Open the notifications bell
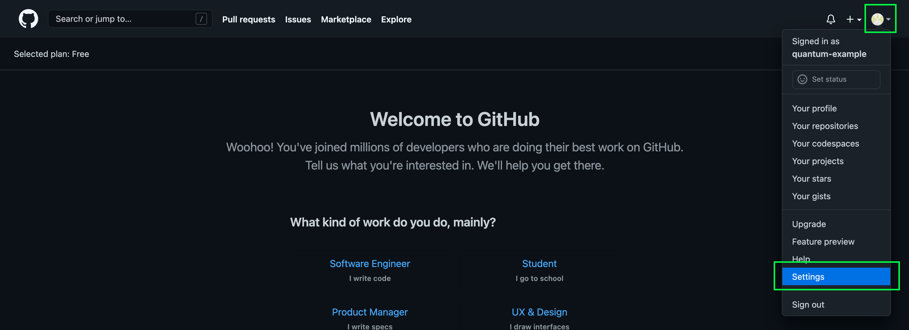Viewport: 909px width, 330px height. coord(831,19)
